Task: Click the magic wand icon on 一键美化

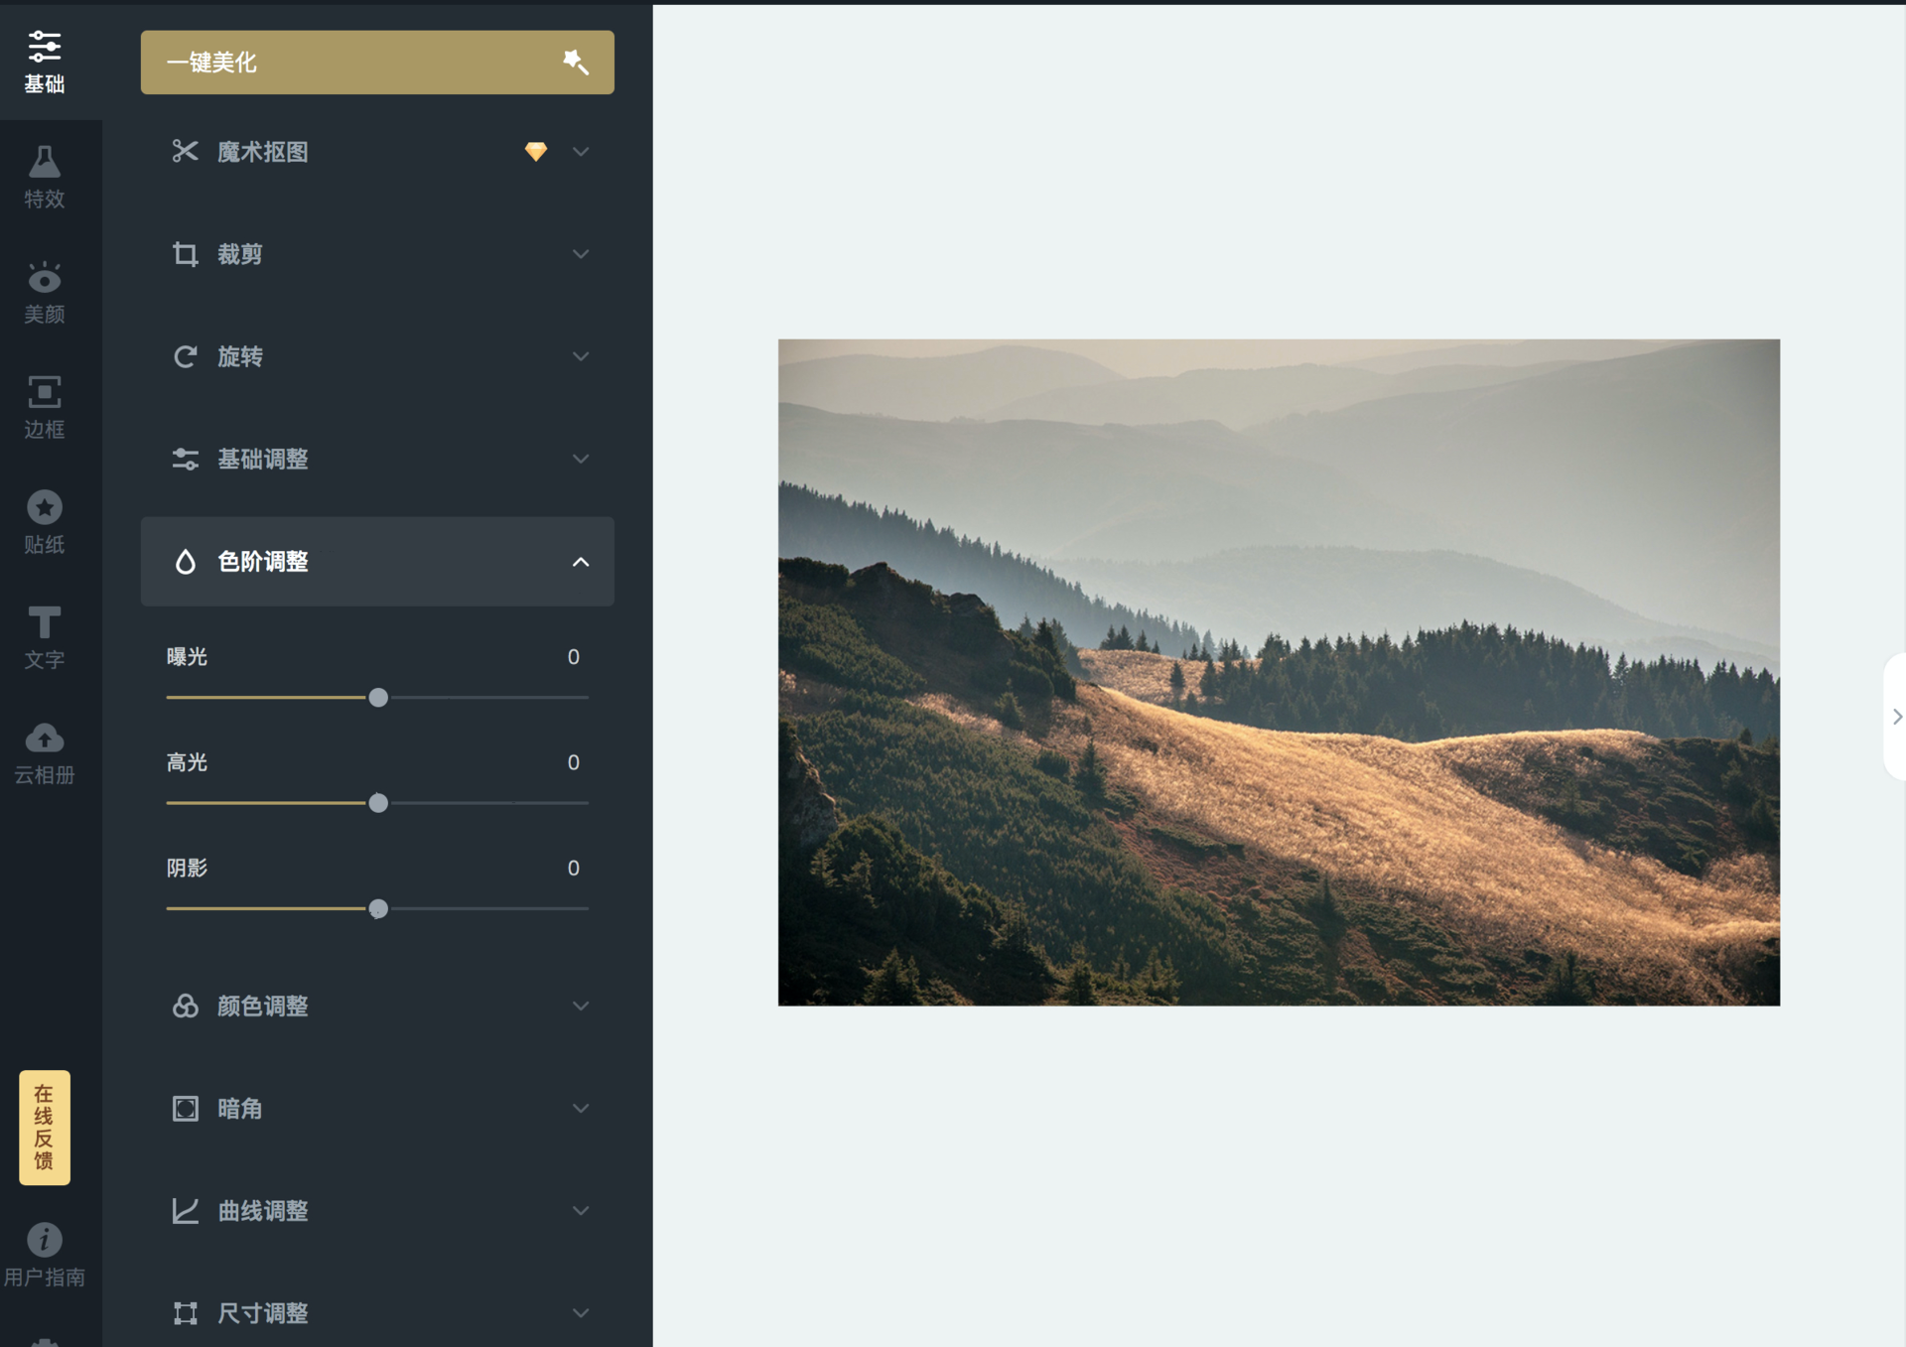Action: (x=576, y=63)
